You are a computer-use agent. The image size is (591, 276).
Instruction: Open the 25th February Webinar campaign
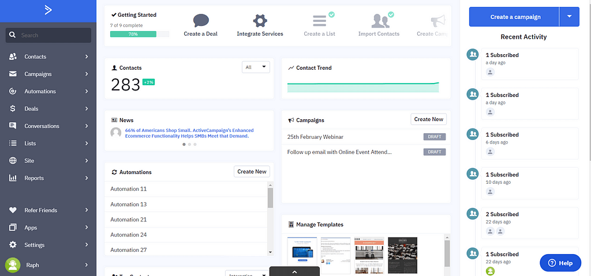[315, 137]
